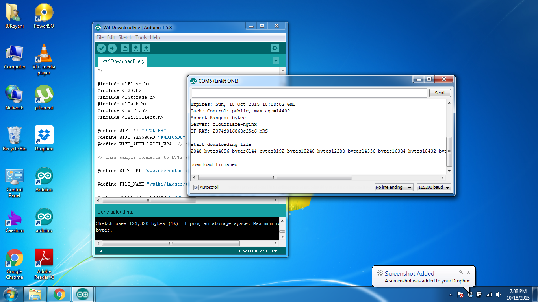Click the 'download finished' line in the serial output

click(214, 164)
